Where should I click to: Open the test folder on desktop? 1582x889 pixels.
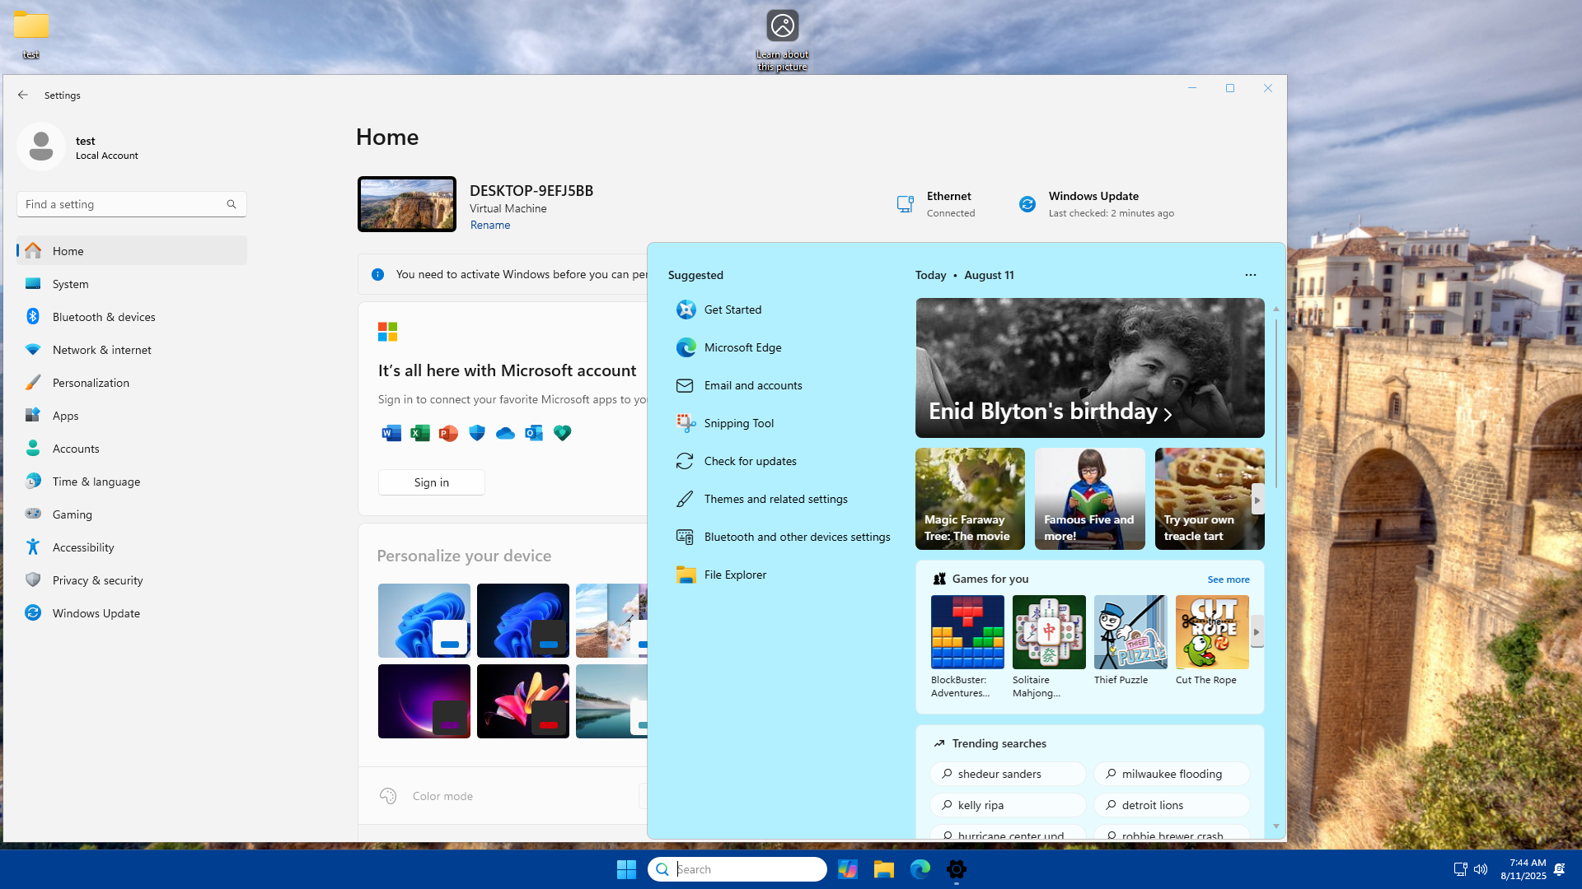(31, 35)
